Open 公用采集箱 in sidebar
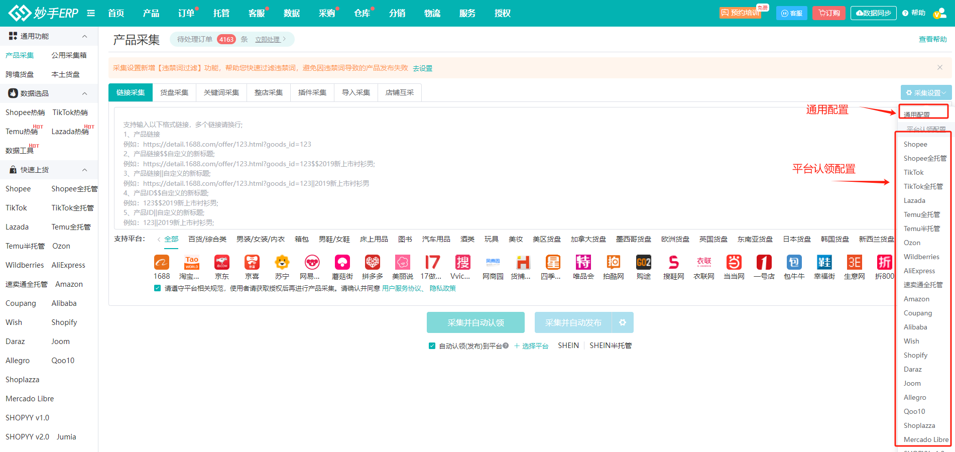This screenshot has height=452, width=955. [x=69, y=55]
